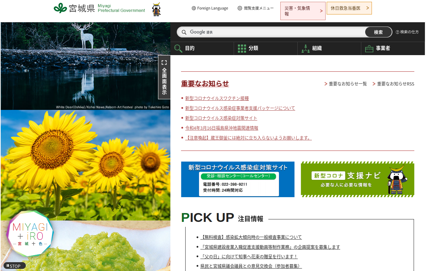
Task: Click the magnifier icon in search box
Action: (184, 32)
